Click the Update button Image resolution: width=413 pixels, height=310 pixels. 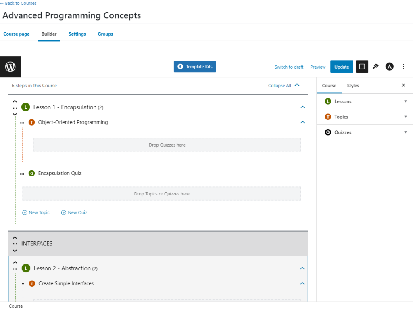tap(341, 67)
